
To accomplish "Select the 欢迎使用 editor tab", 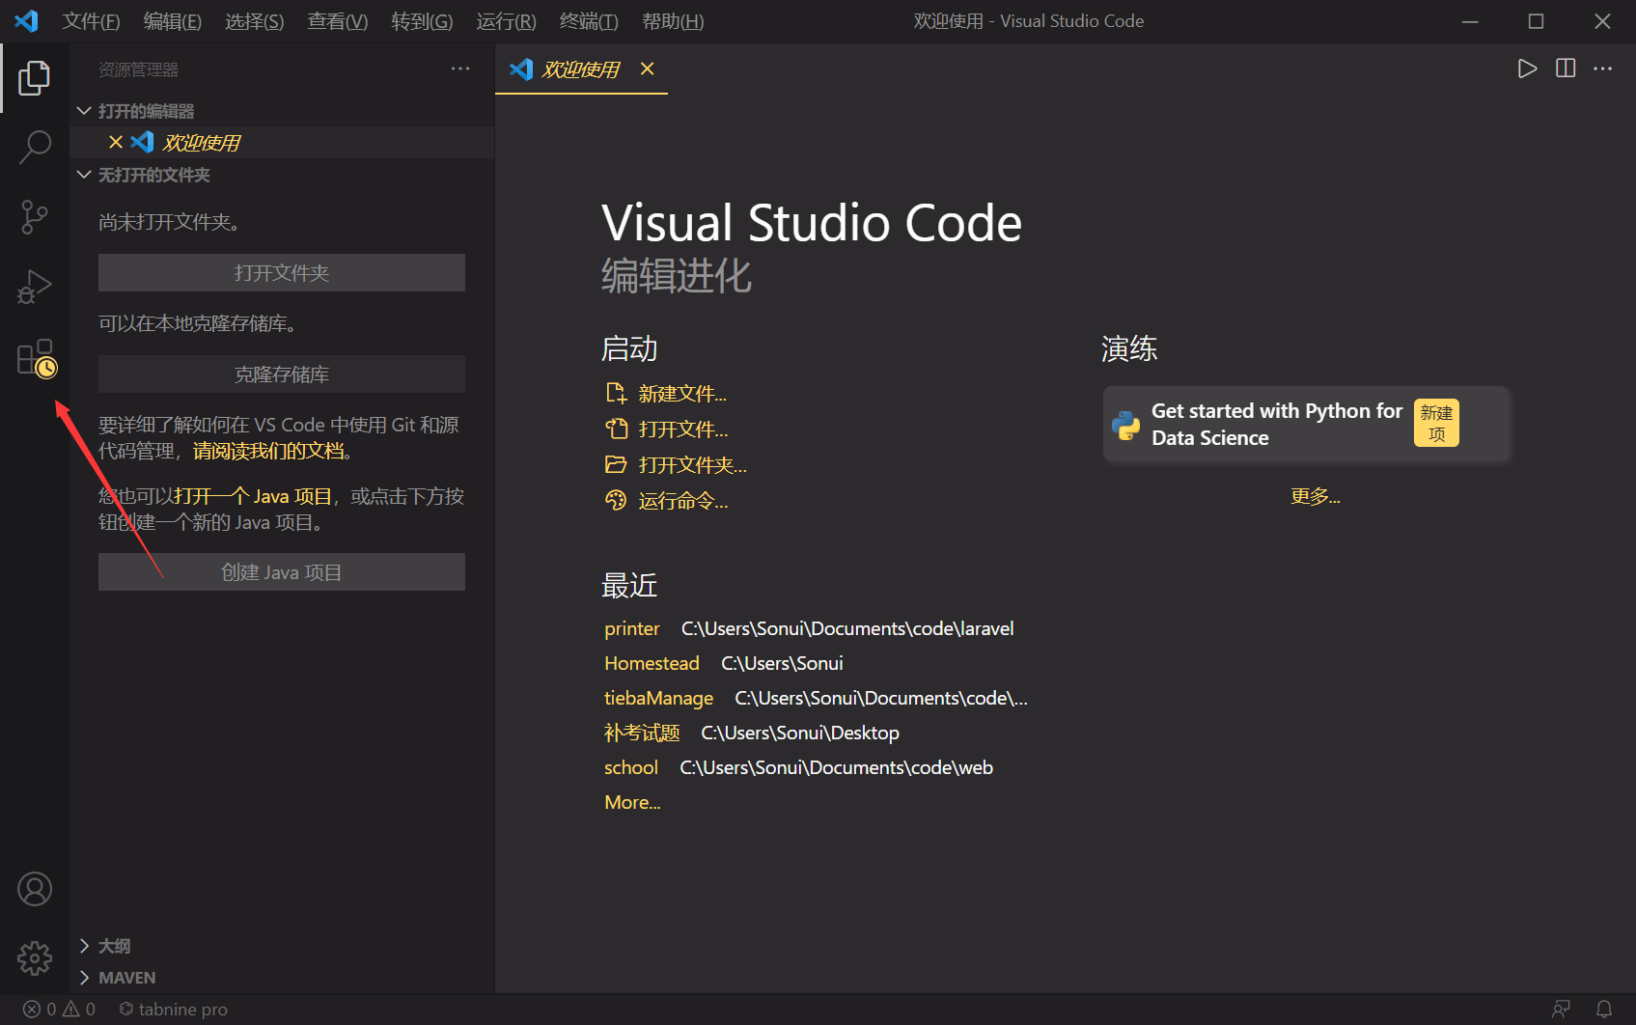I will click(x=580, y=69).
